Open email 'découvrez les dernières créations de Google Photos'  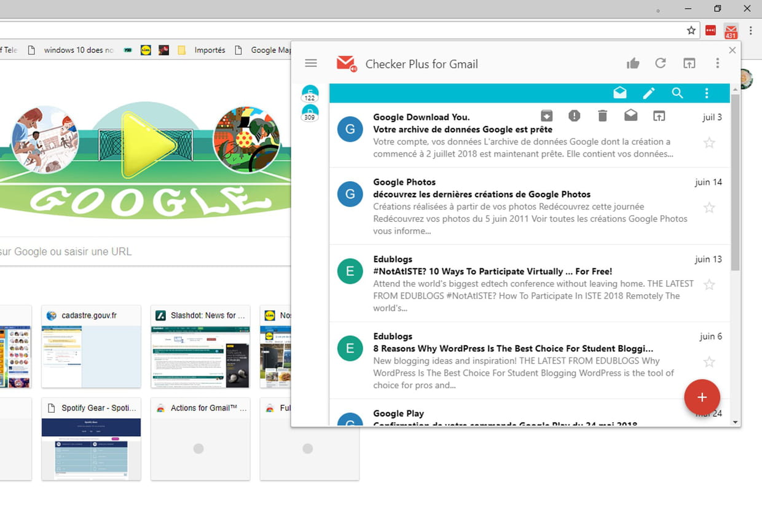pyautogui.click(x=482, y=194)
